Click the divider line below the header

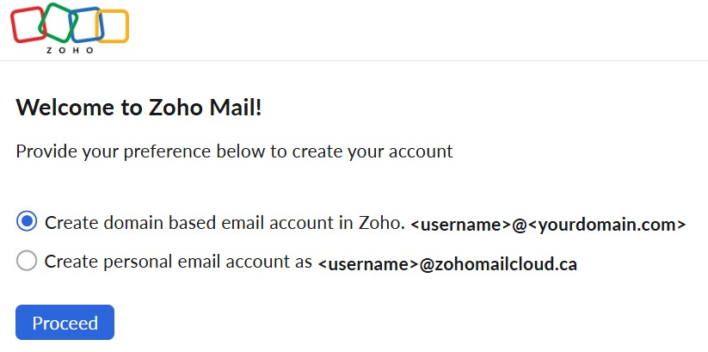(354, 61)
